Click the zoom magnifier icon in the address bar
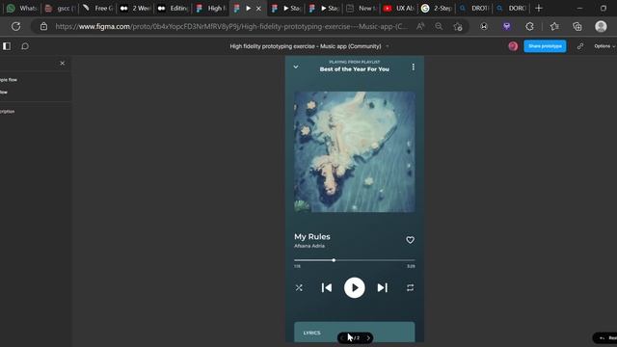The height and width of the screenshot is (347, 617). point(439,26)
